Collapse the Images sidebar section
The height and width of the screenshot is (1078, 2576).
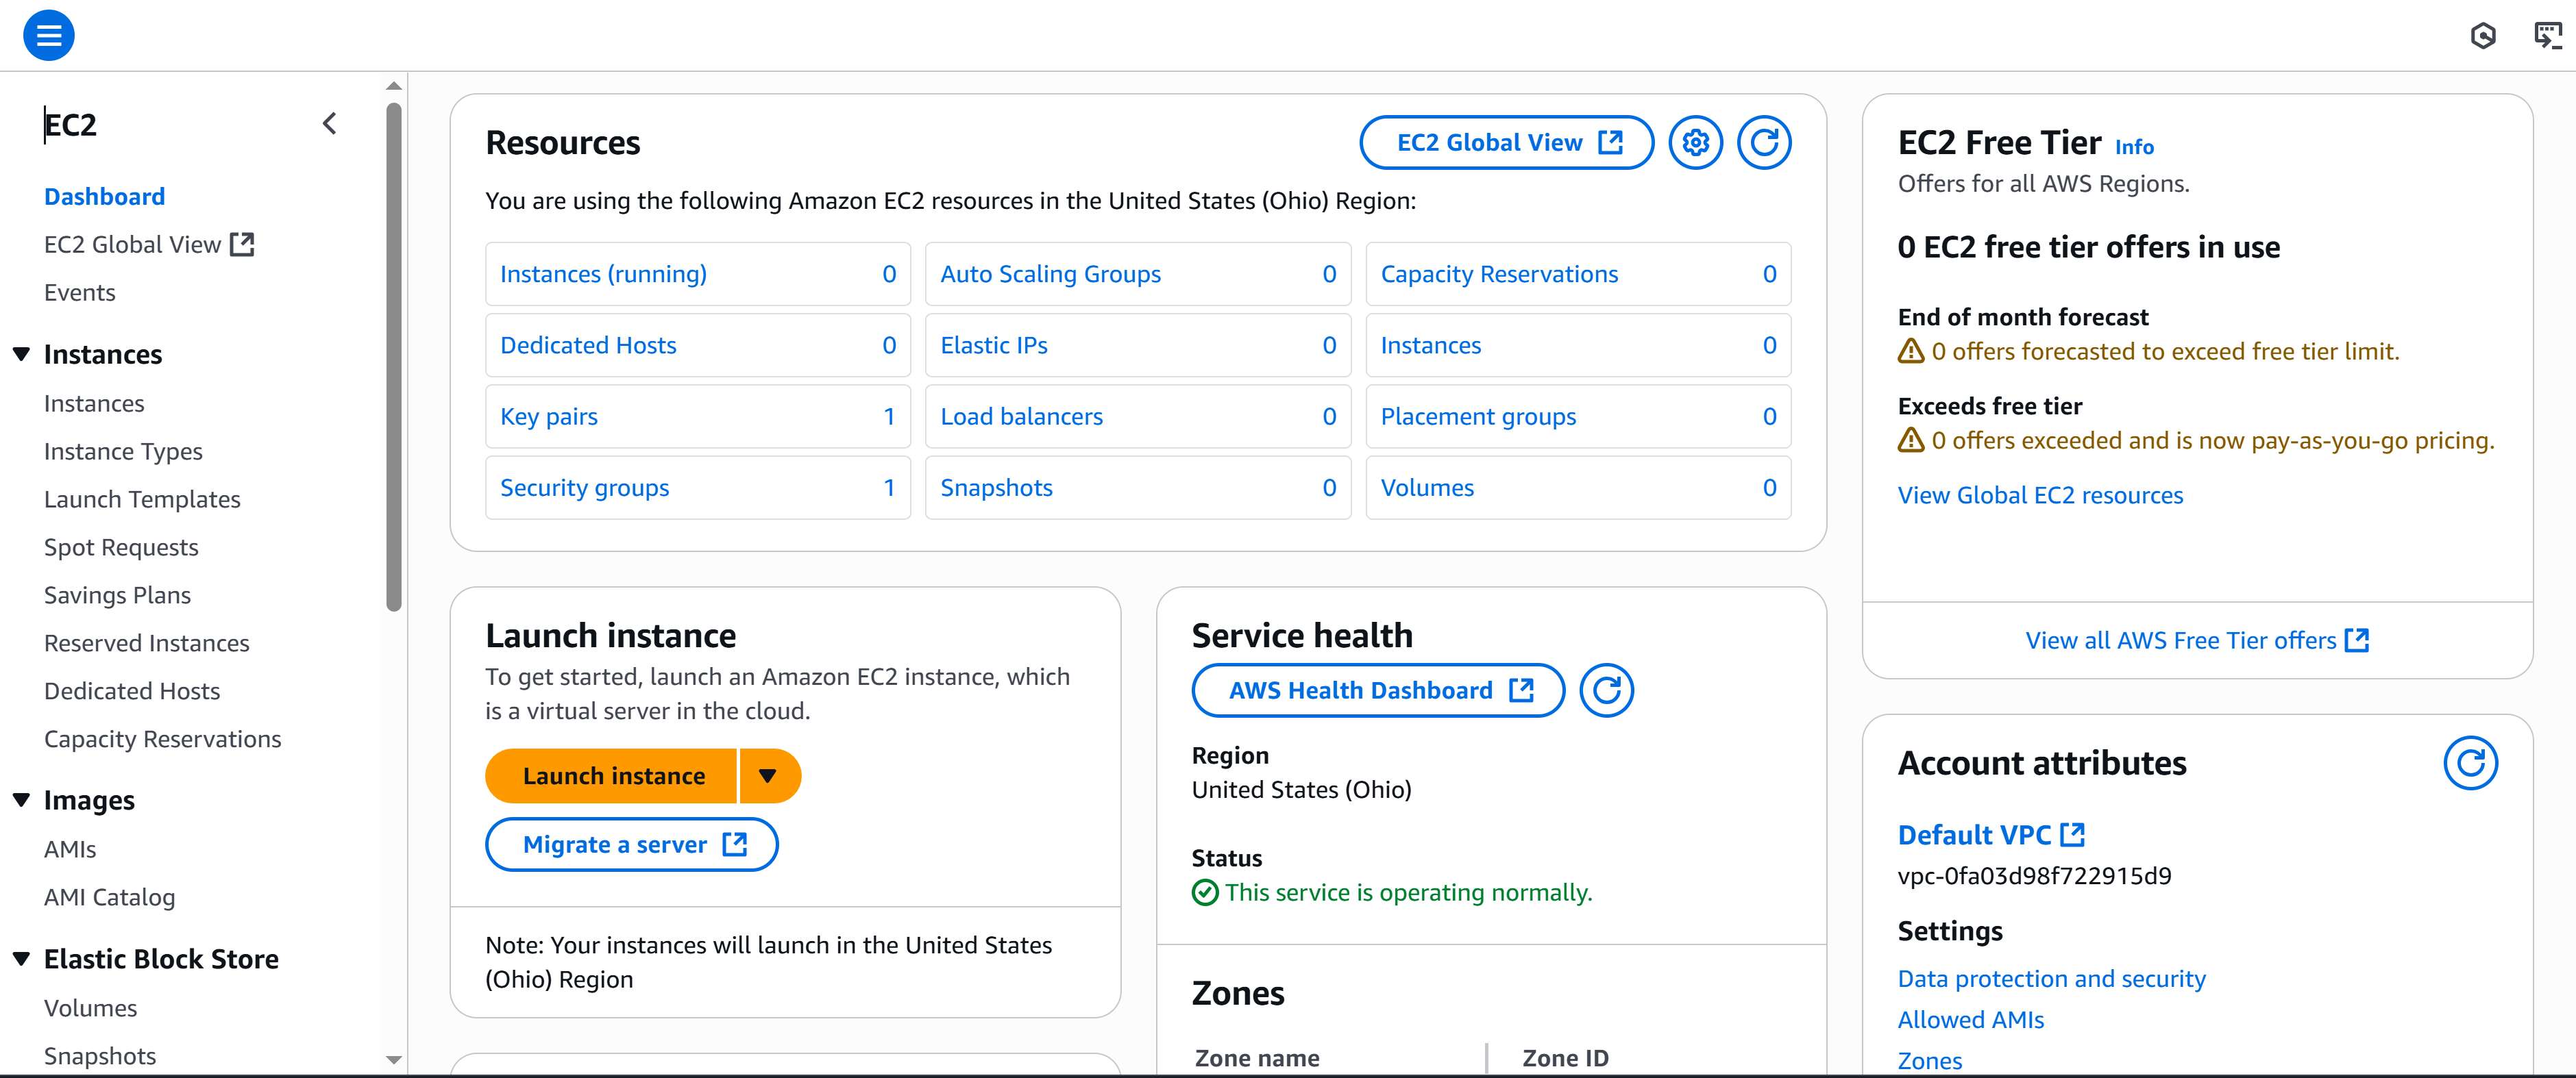point(21,799)
